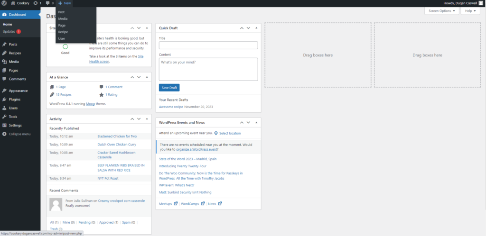Viewport: 486px width, 236px height.
Task: Click the comments bubble icon in admin bar
Action: pyautogui.click(x=50, y=3)
